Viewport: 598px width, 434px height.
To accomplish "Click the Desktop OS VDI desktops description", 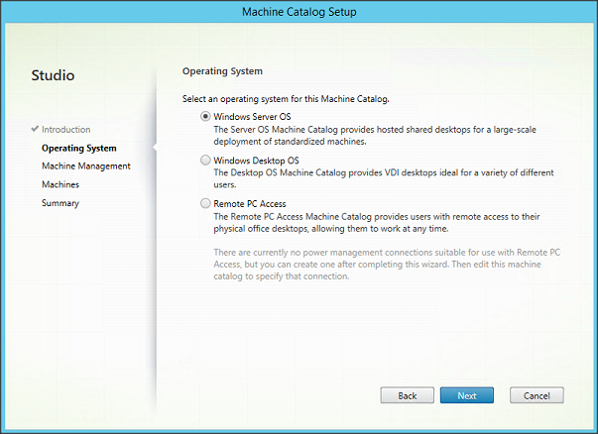I will click(x=384, y=178).
